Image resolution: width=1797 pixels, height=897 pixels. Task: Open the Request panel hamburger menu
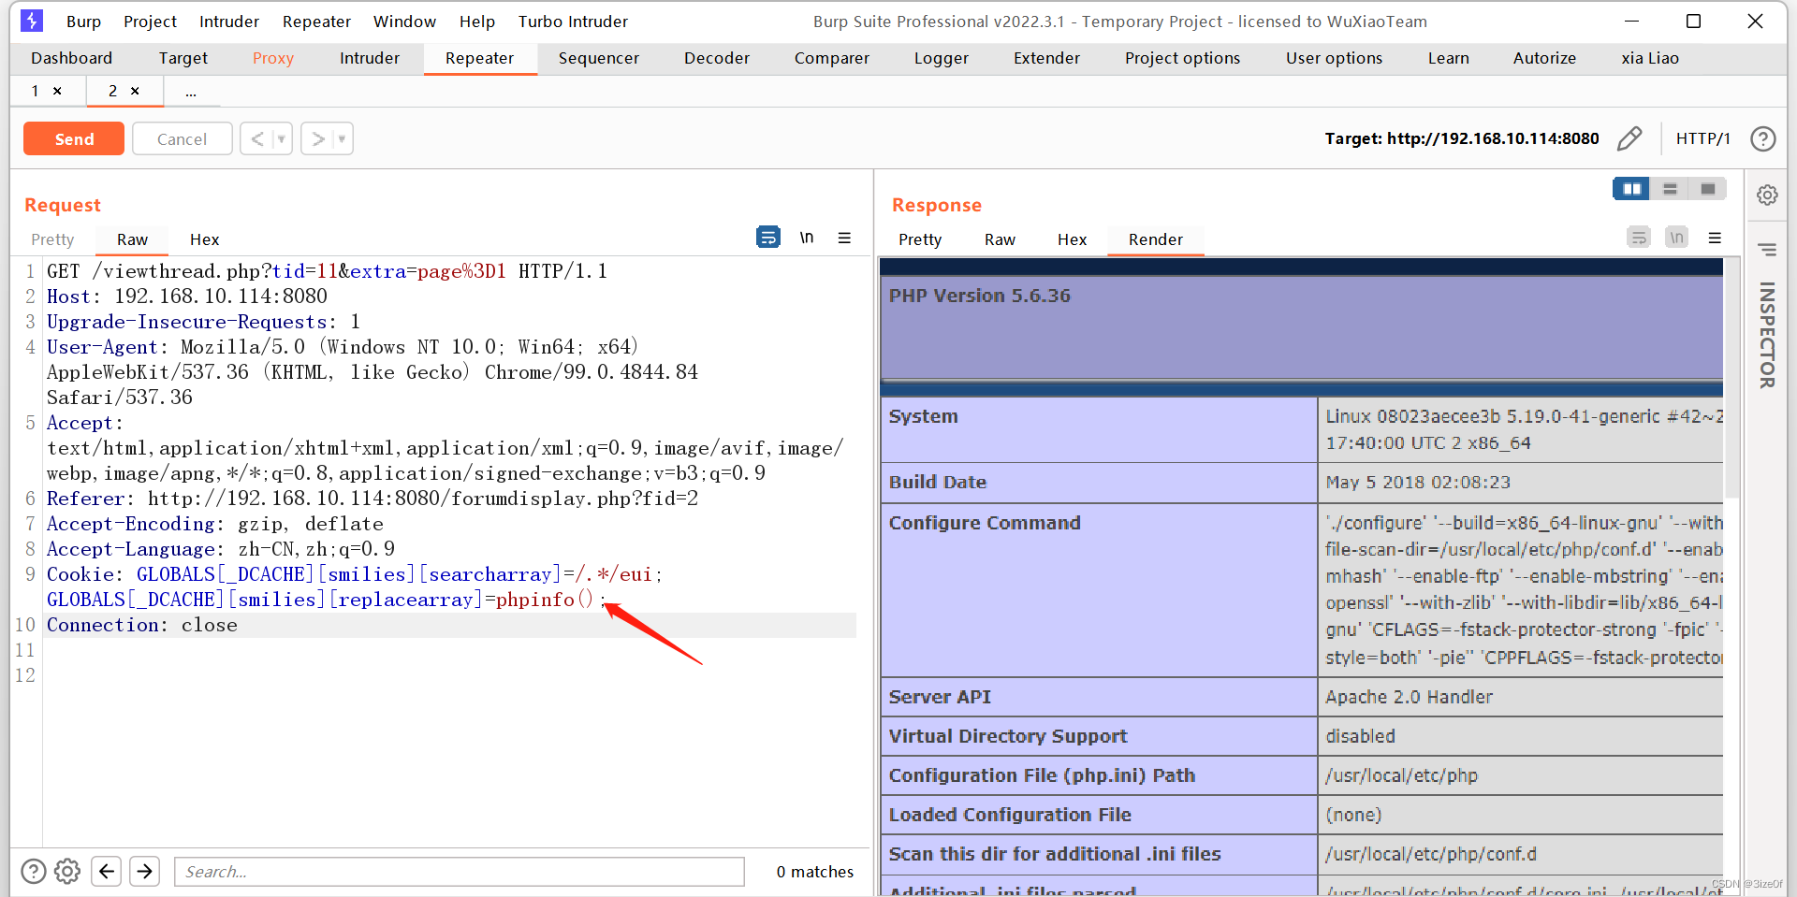pyautogui.click(x=845, y=237)
